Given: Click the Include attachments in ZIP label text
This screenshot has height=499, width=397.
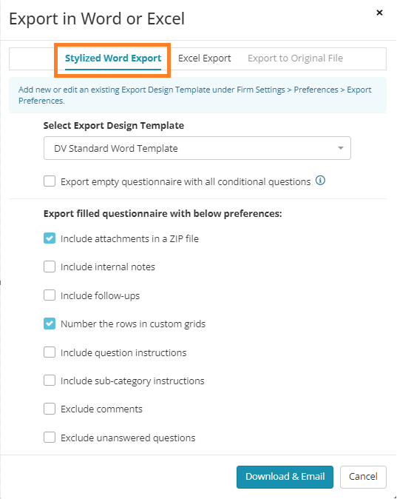Looking at the screenshot, I should tap(129, 238).
